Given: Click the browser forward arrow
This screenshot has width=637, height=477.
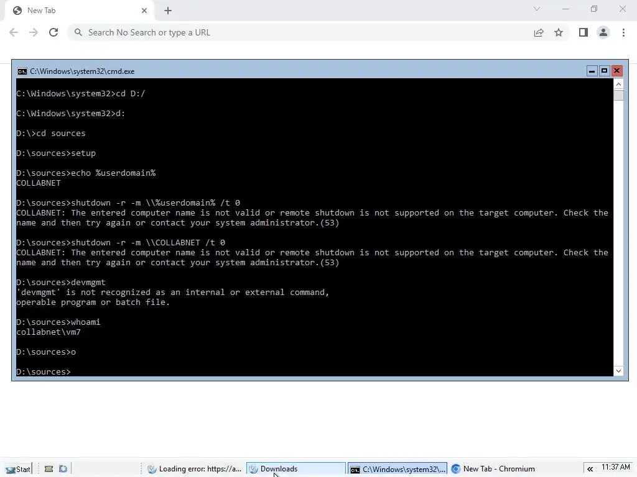Looking at the screenshot, I should pos(34,32).
